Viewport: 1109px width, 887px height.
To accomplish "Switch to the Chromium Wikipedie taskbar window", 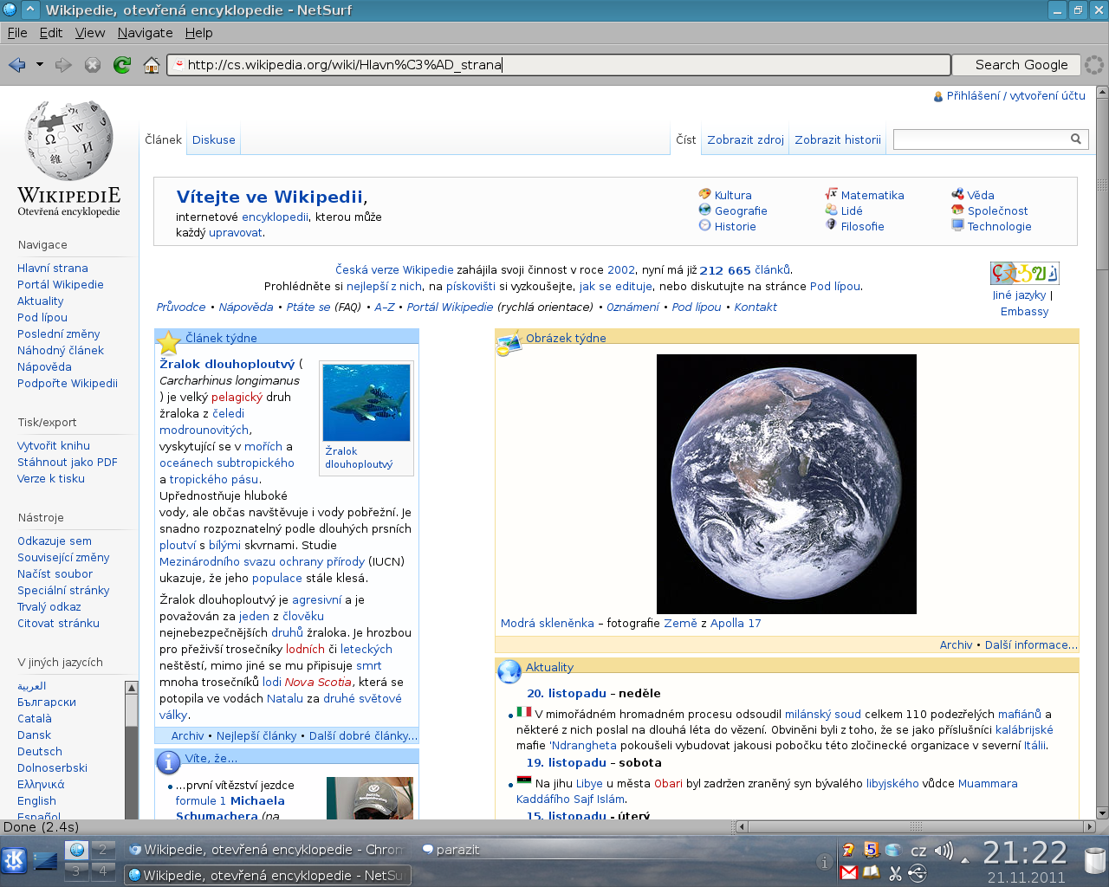I will point(267,850).
